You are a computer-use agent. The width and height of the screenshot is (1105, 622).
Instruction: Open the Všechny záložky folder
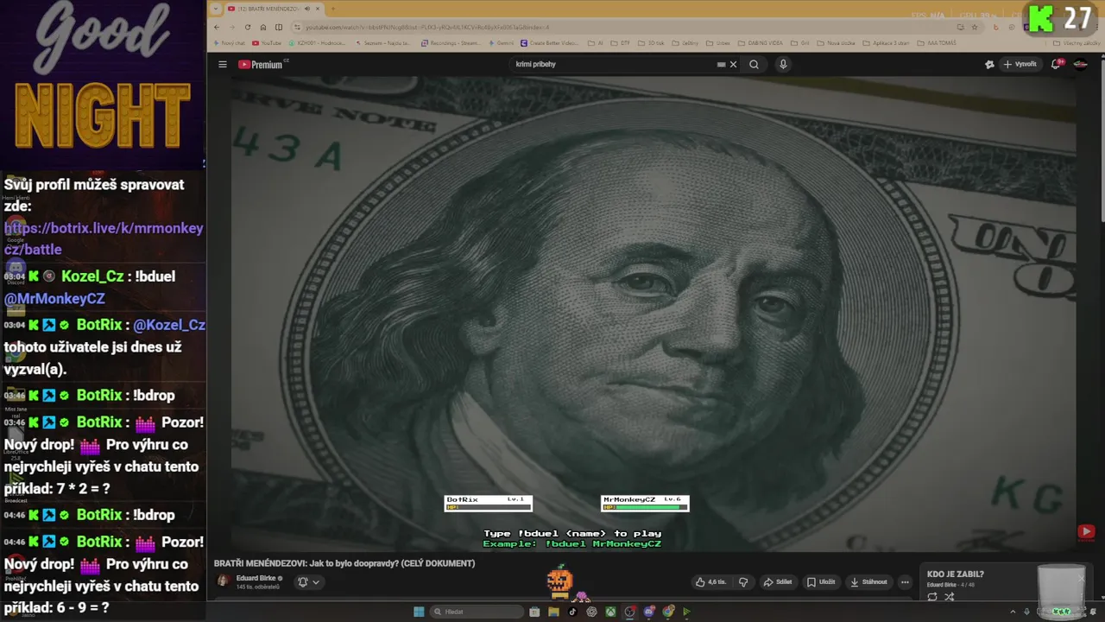tap(1077, 42)
